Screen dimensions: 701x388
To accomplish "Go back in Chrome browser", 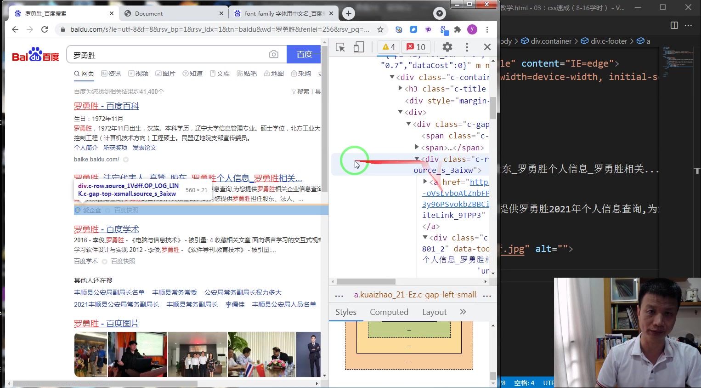I will point(15,29).
